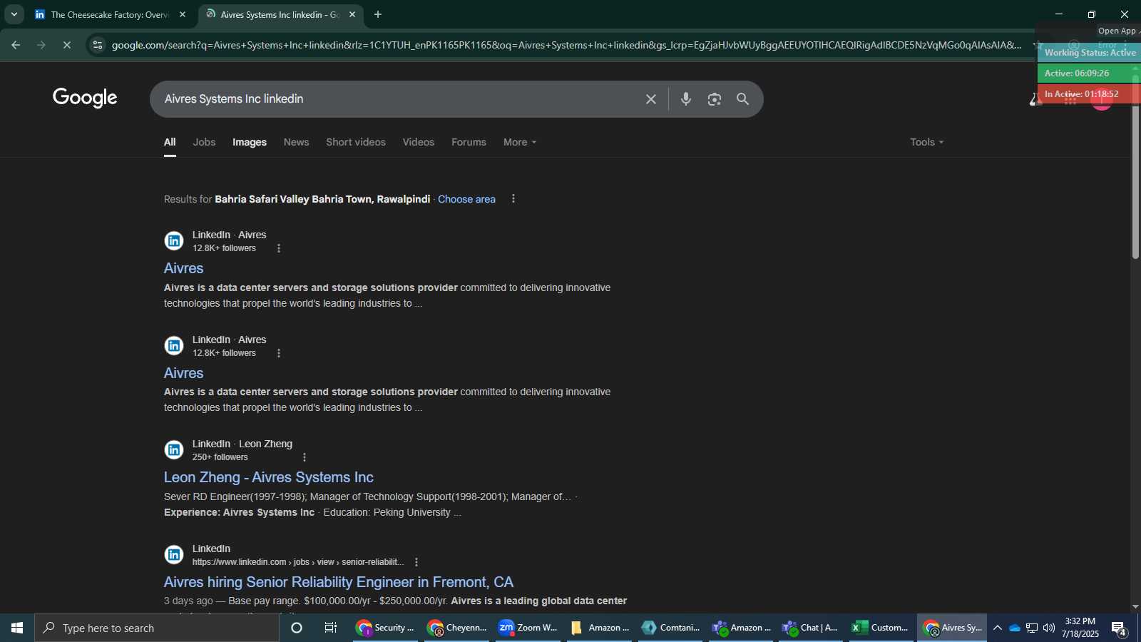
Task: Open the Tools dropdown
Action: pyautogui.click(x=926, y=142)
